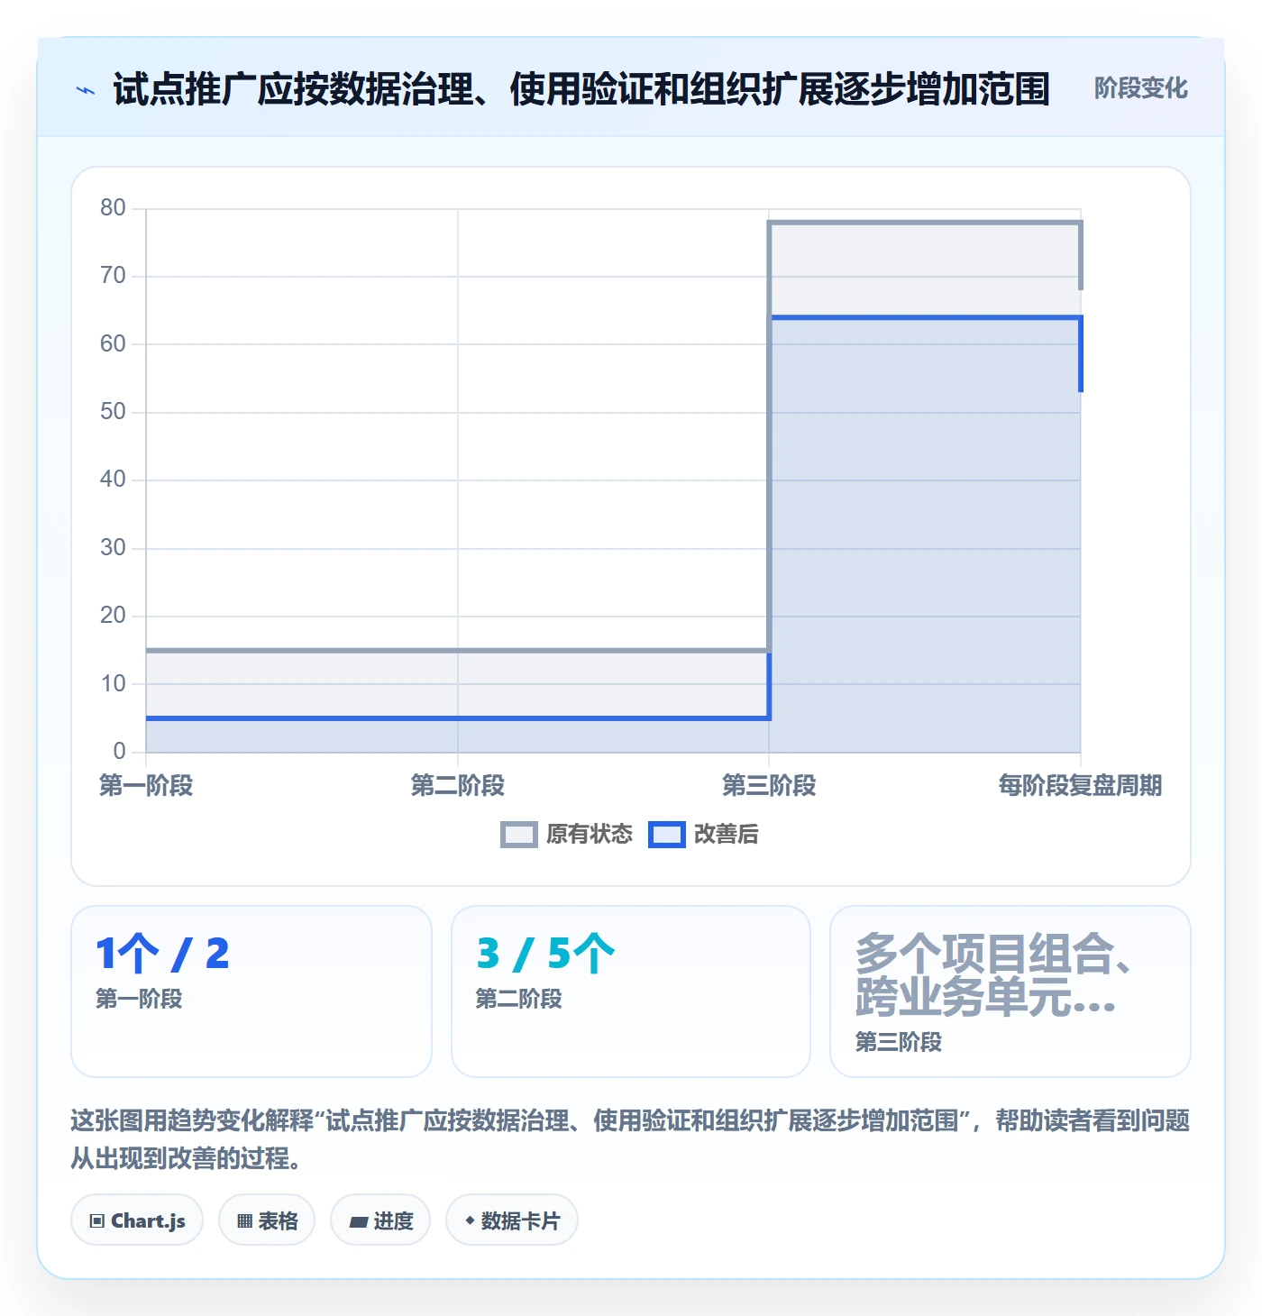Viewport: 1262px width, 1316px height.
Task: Click the card title 试点推广应按数据治理
Action: click(581, 89)
